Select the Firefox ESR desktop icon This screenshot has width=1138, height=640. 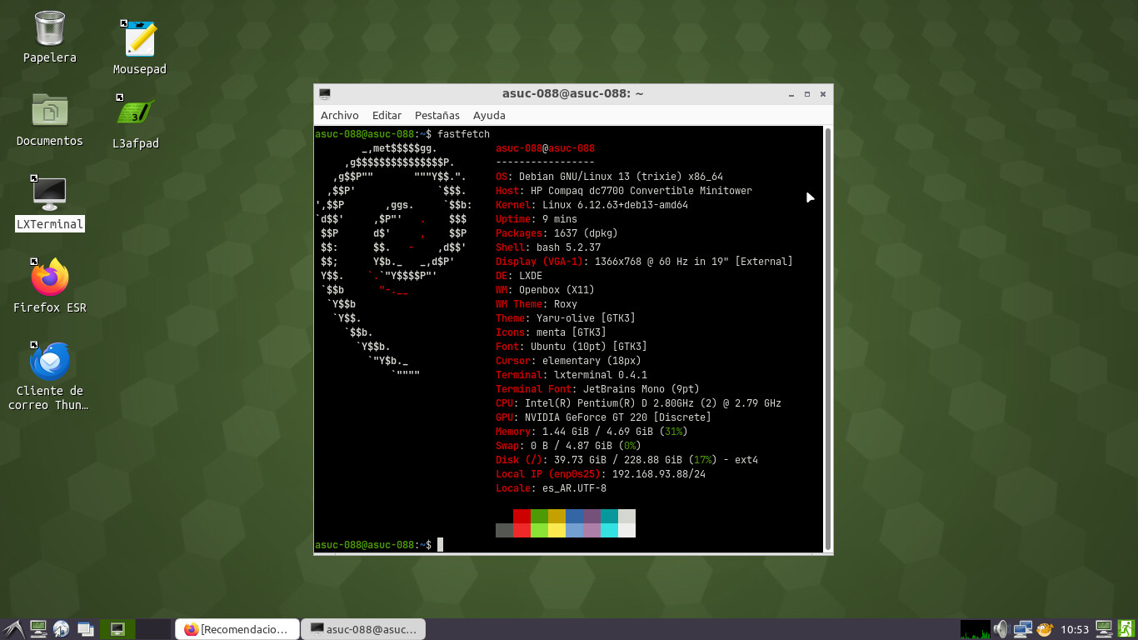(50, 277)
